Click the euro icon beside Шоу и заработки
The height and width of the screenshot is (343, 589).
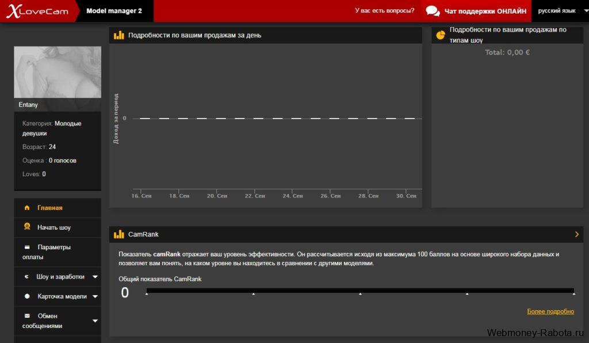tap(26, 277)
